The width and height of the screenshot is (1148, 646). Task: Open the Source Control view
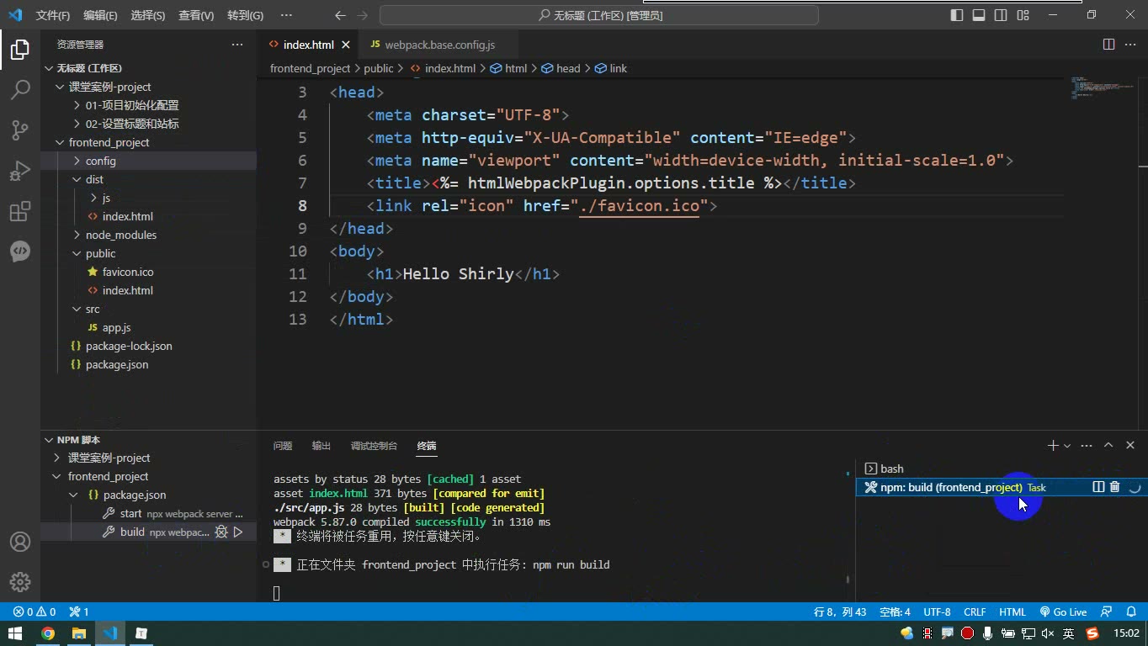coord(20,130)
